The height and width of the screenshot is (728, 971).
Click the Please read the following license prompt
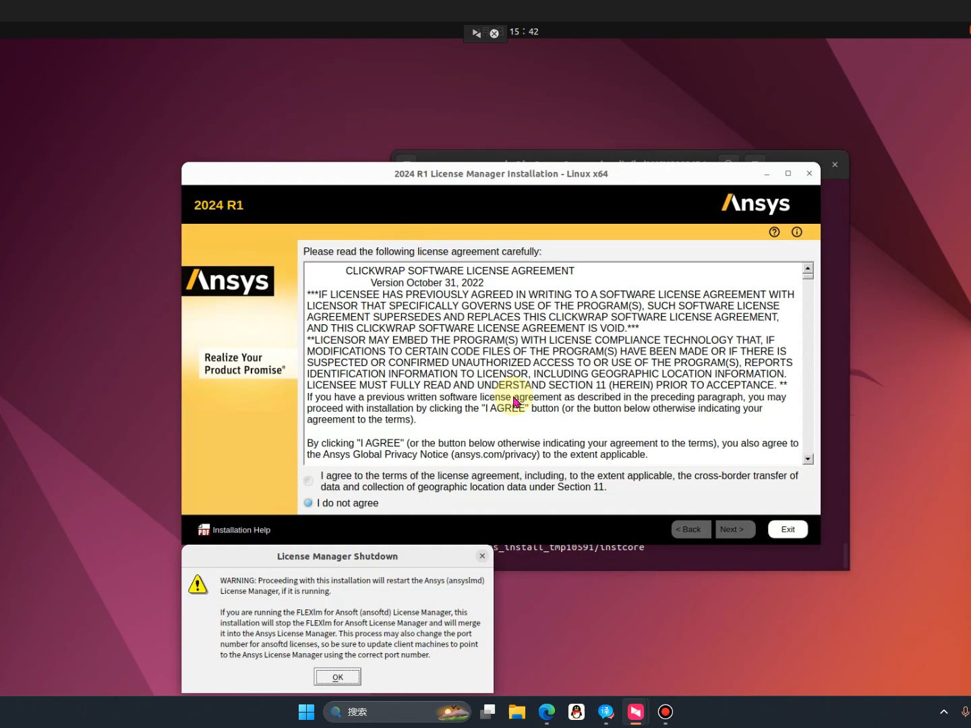[x=422, y=251]
